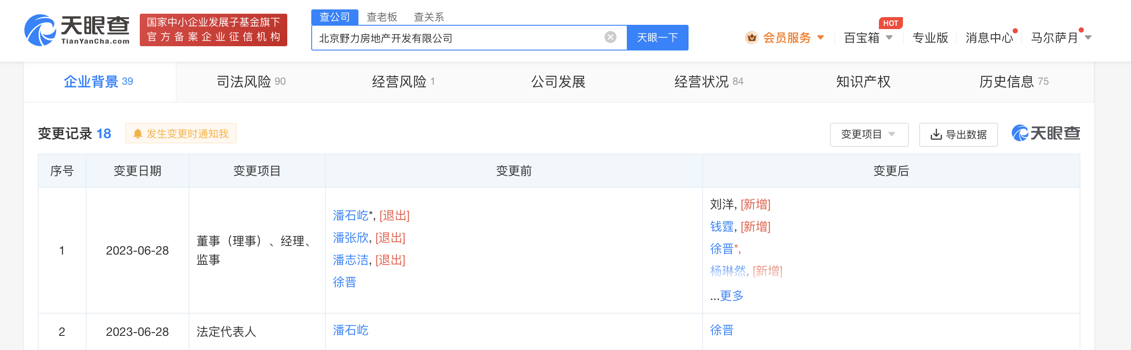Click the 变更前 column header
1131x350 pixels.
point(514,171)
